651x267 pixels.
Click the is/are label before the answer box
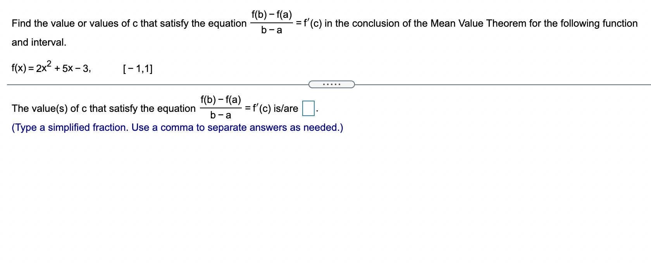pos(287,108)
